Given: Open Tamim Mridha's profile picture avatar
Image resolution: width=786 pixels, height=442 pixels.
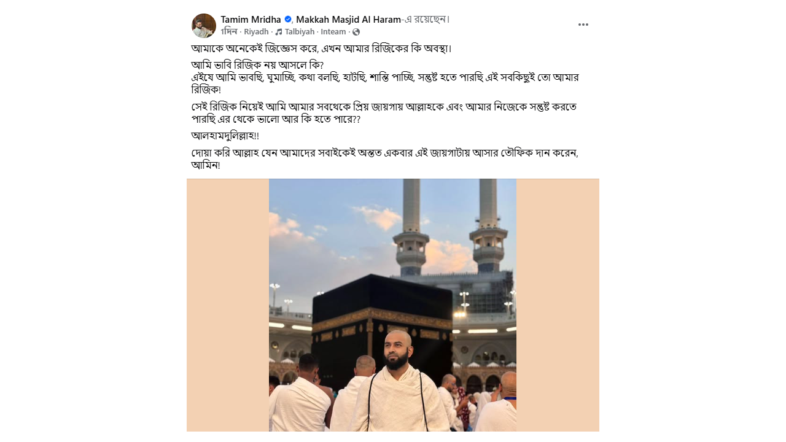Looking at the screenshot, I should pyautogui.click(x=204, y=26).
